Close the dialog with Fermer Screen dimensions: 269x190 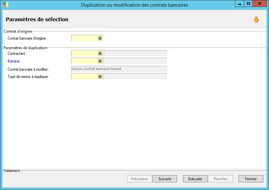coord(251,179)
